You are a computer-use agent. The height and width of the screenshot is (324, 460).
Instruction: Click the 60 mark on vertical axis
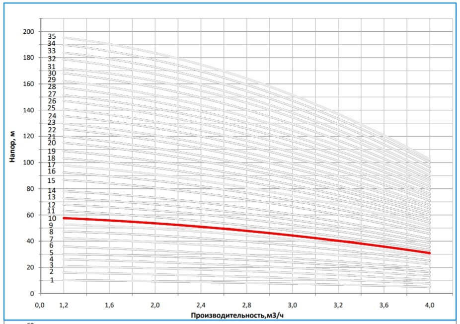pyautogui.click(x=31, y=215)
